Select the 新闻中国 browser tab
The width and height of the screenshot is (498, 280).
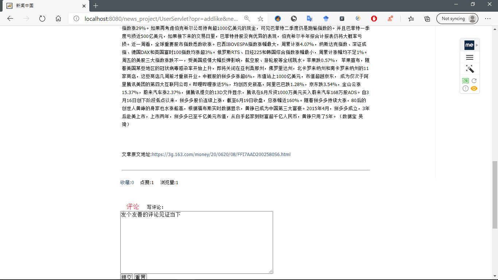coord(46,6)
